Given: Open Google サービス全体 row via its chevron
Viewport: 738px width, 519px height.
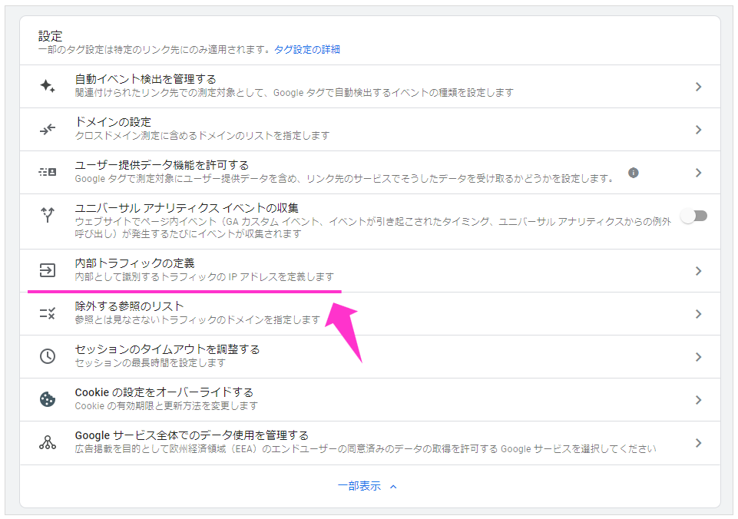Looking at the screenshot, I should tap(699, 443).
